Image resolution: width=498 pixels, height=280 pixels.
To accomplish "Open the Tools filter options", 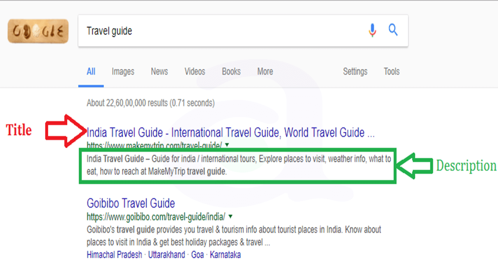I will tap(391, 72).
